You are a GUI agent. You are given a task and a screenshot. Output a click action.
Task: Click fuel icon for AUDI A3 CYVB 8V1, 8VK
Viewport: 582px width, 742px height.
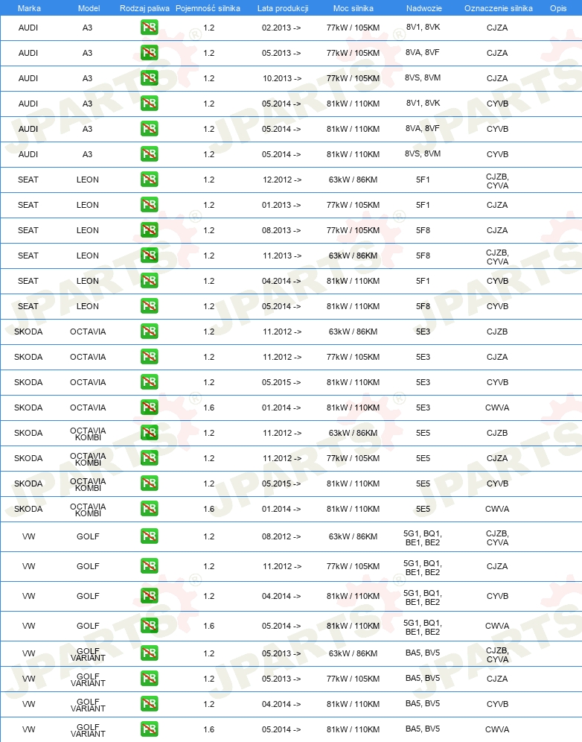point(149,103)
